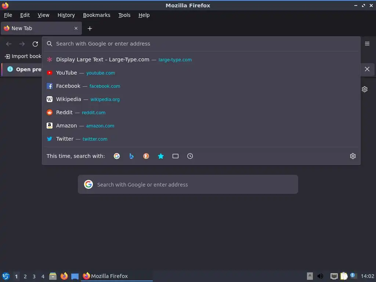Launch Firefox from taskbar quick launcher
Image resolution: width=376 pixels, height=282 pixels.
64,276
